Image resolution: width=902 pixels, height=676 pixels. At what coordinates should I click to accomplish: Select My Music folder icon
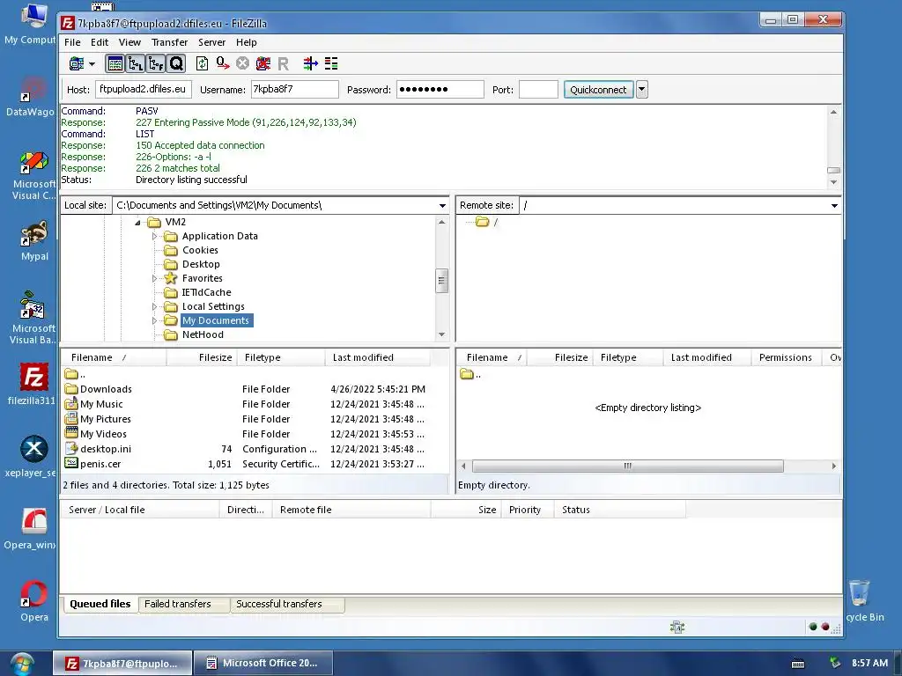[71, 404]
